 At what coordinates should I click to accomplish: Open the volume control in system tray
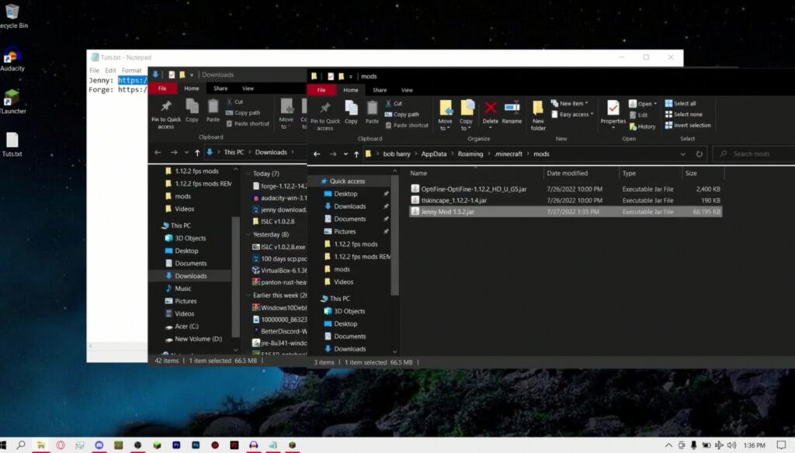click(731, 445)
